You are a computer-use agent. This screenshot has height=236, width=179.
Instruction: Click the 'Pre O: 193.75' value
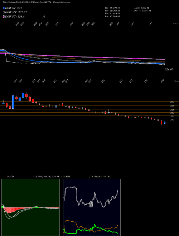[112, 8]
